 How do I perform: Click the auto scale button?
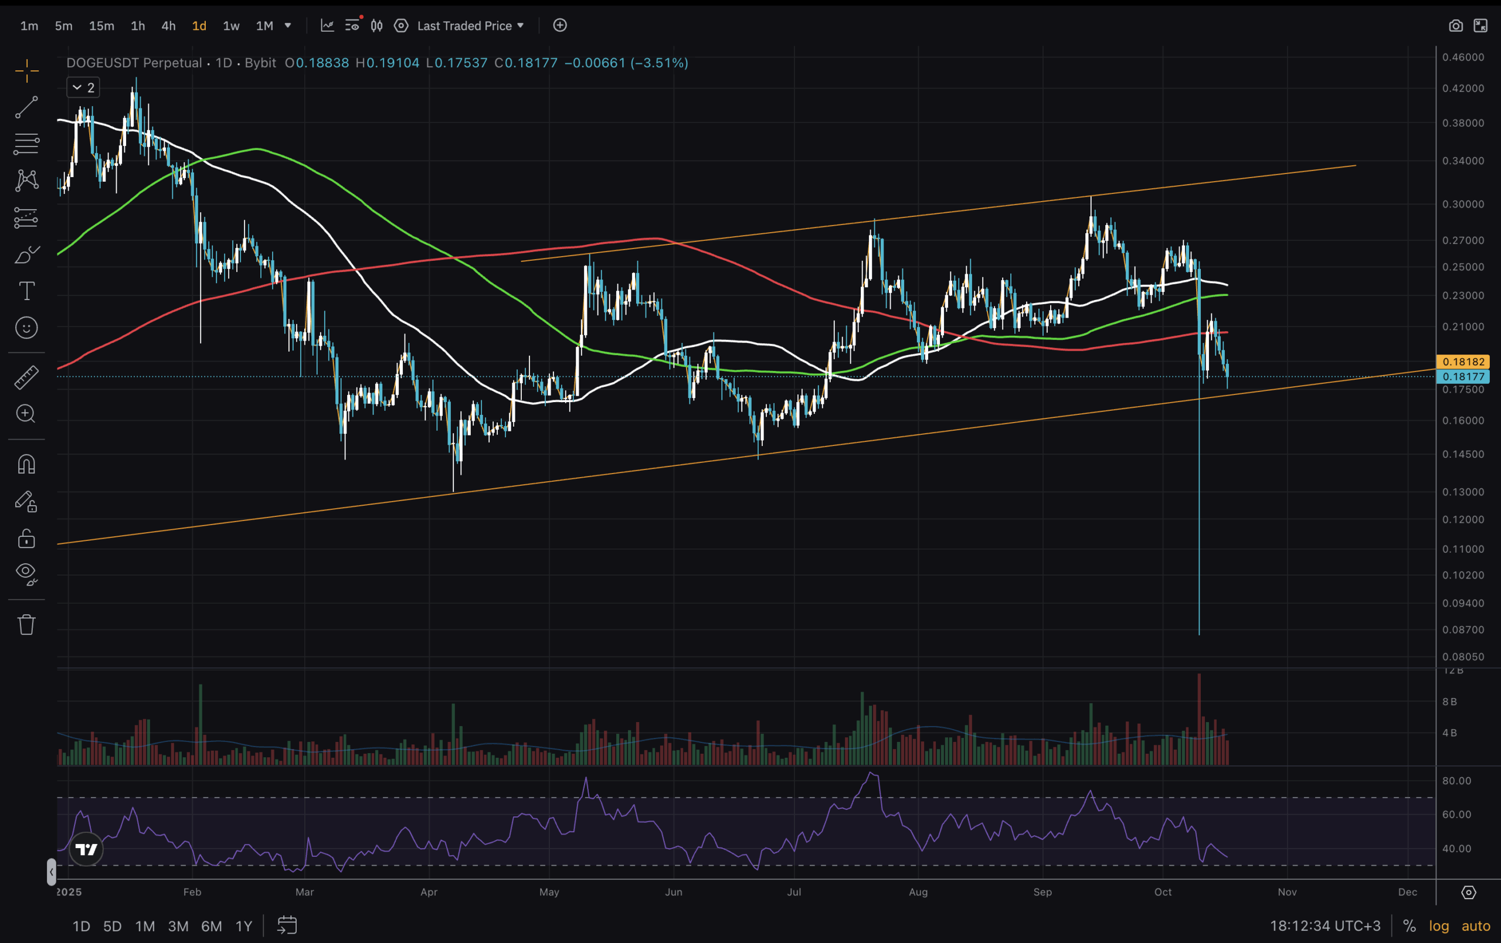point(1475,926)
